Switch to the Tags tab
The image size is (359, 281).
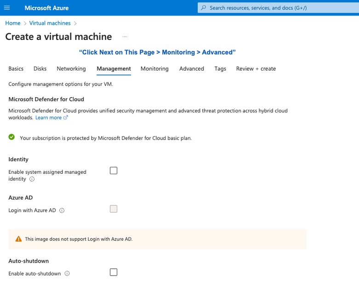tap(220, 69)
